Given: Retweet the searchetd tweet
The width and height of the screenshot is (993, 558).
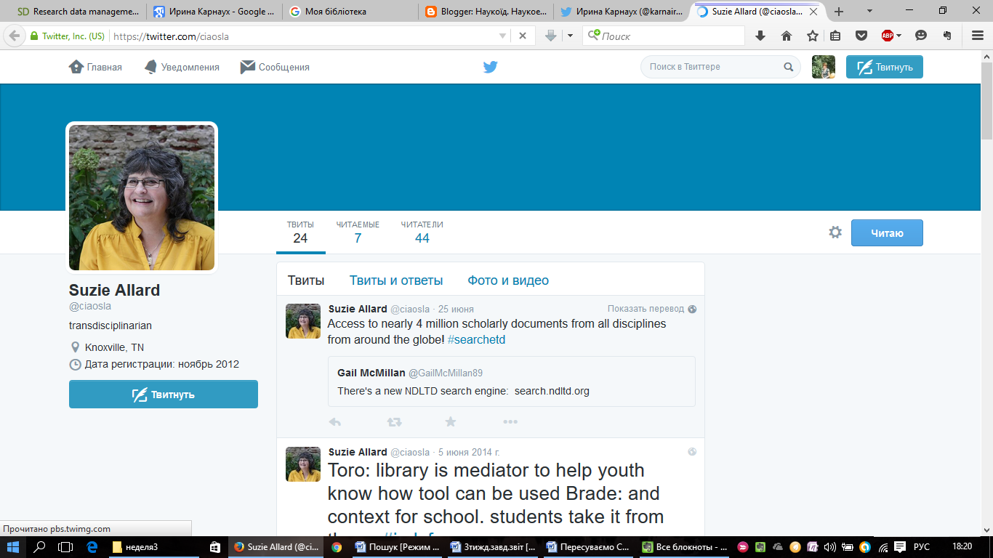Looking at the screenshot, I should [394, 422].
